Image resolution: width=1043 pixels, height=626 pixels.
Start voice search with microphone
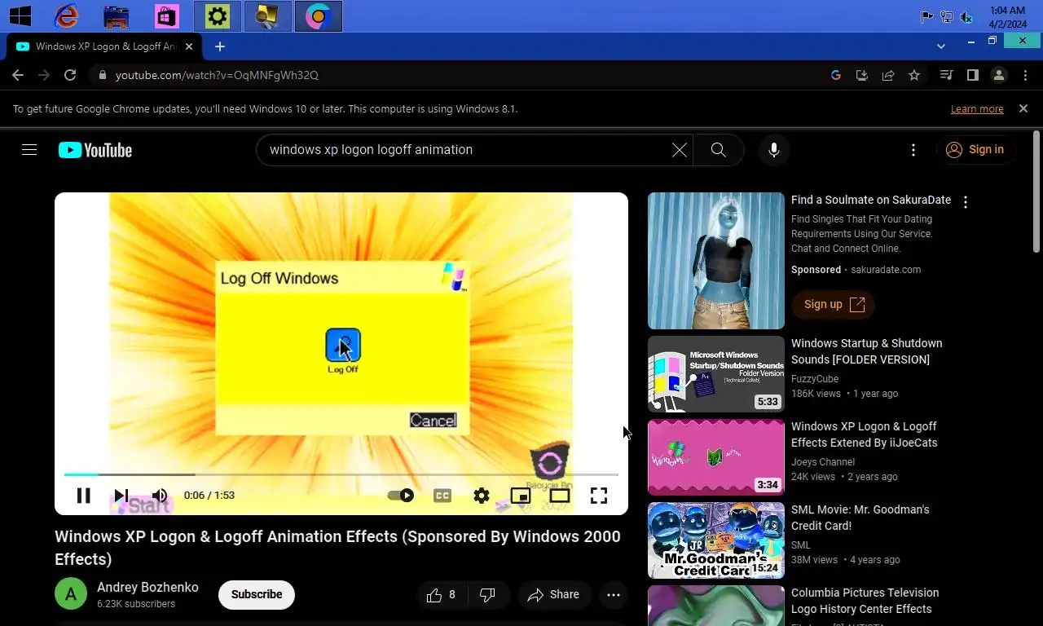(x=774, y=150)
